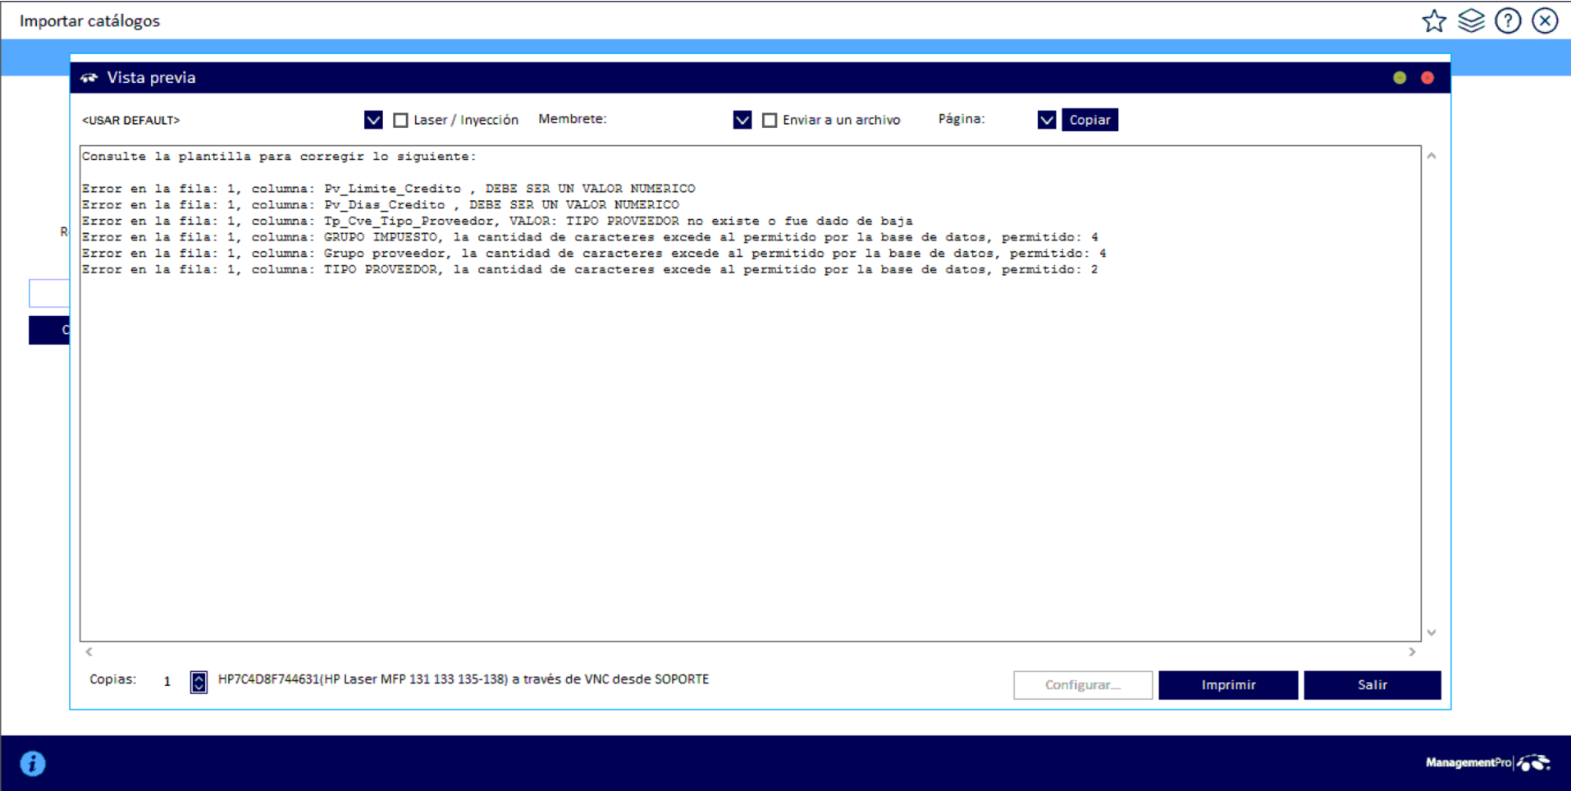The image size is (1571, 791).
Task: Adjust the Copias spinner control
Action: click(199, 682)
